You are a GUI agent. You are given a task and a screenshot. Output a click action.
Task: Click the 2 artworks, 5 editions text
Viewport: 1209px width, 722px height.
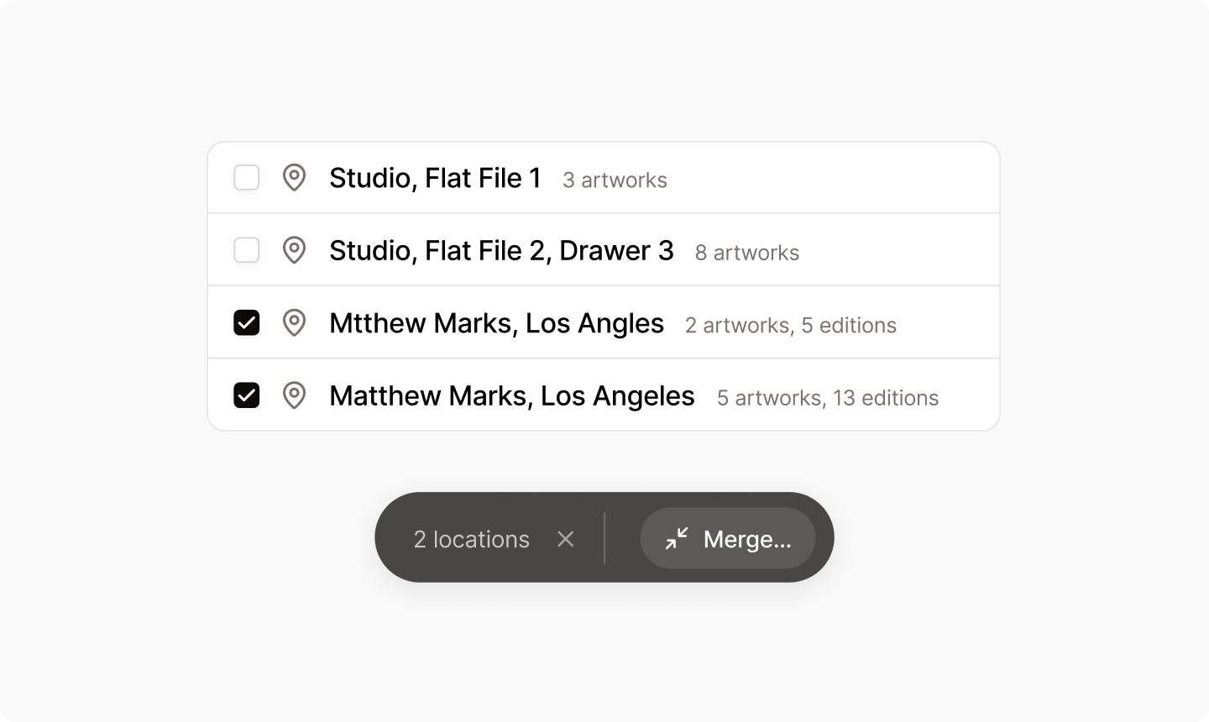791,326
